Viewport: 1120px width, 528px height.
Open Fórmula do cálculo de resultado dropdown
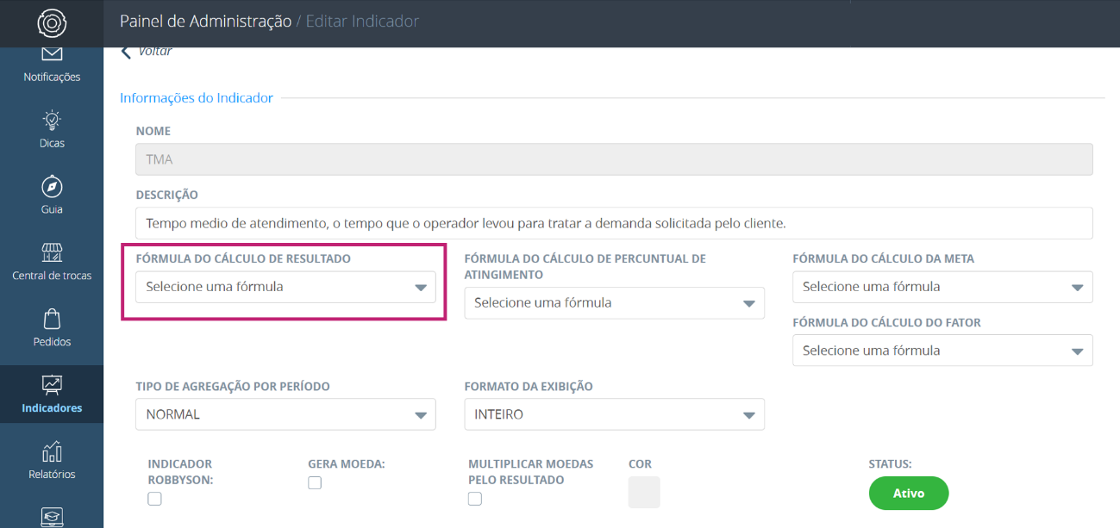[x=285, y=287]
